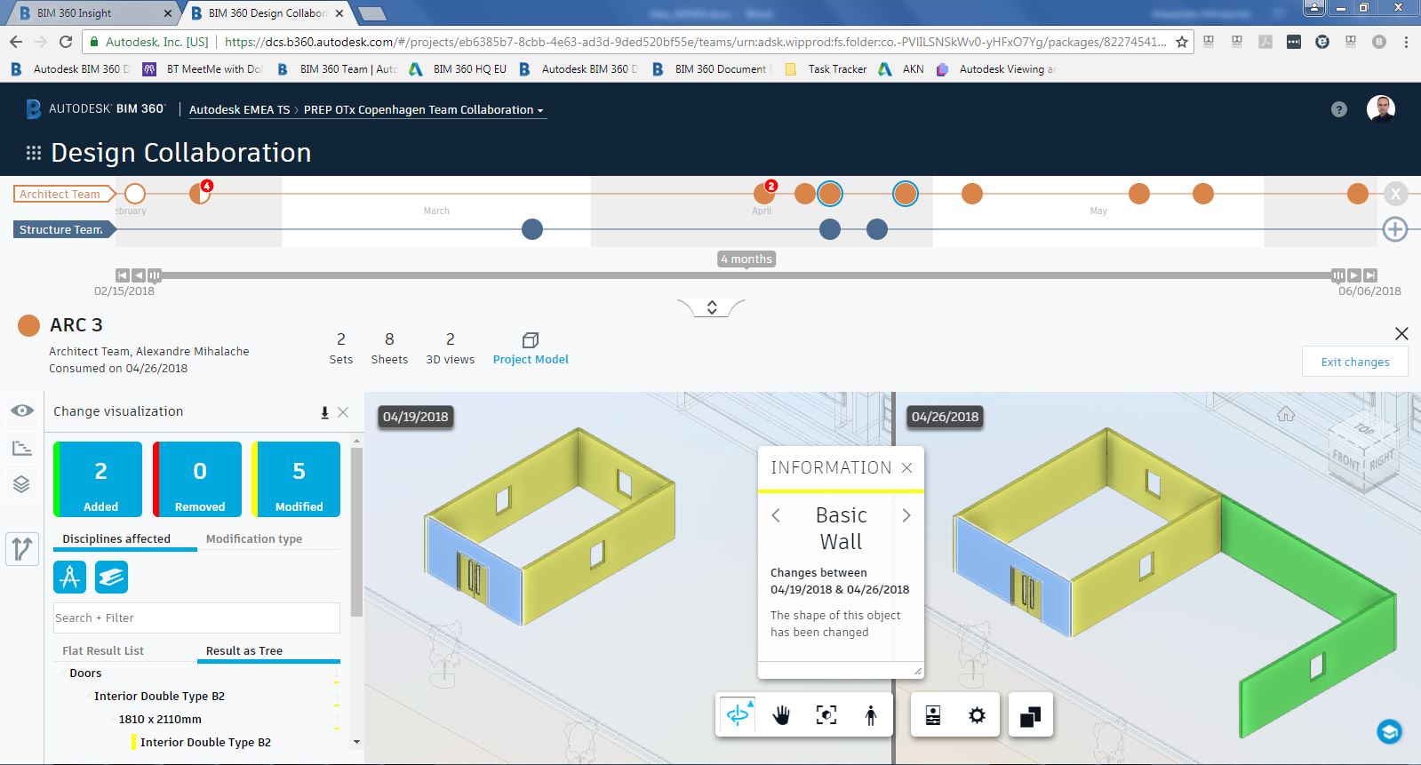Toggle the eye visibility panel icon

pyautogui.click(x=22, y=410)
